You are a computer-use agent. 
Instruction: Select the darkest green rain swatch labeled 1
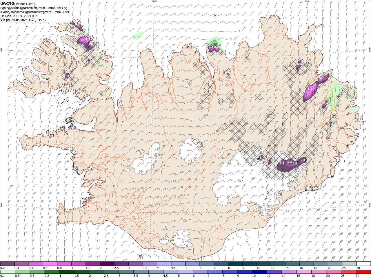click(67, 272)
